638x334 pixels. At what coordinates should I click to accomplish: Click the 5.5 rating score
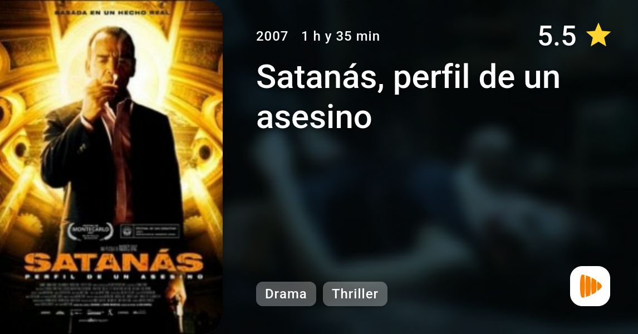557,36
